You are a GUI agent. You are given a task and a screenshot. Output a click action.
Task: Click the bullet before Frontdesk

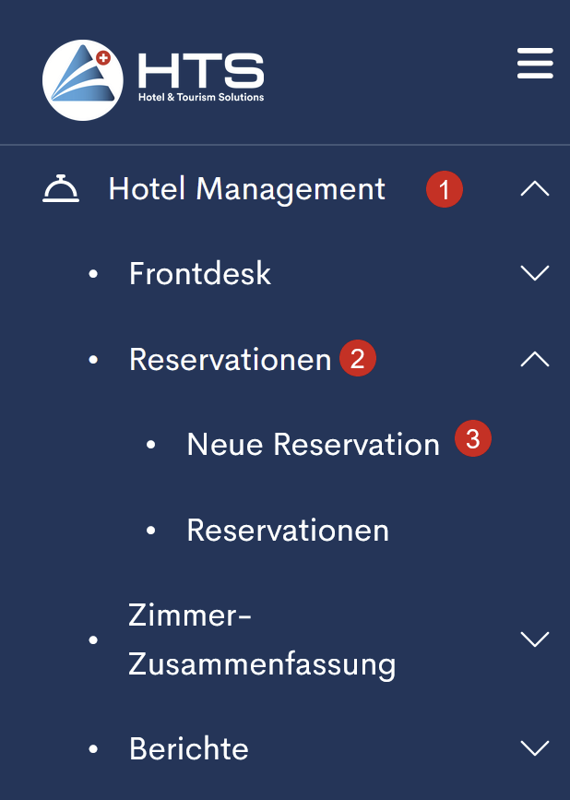tap(92, 275)
